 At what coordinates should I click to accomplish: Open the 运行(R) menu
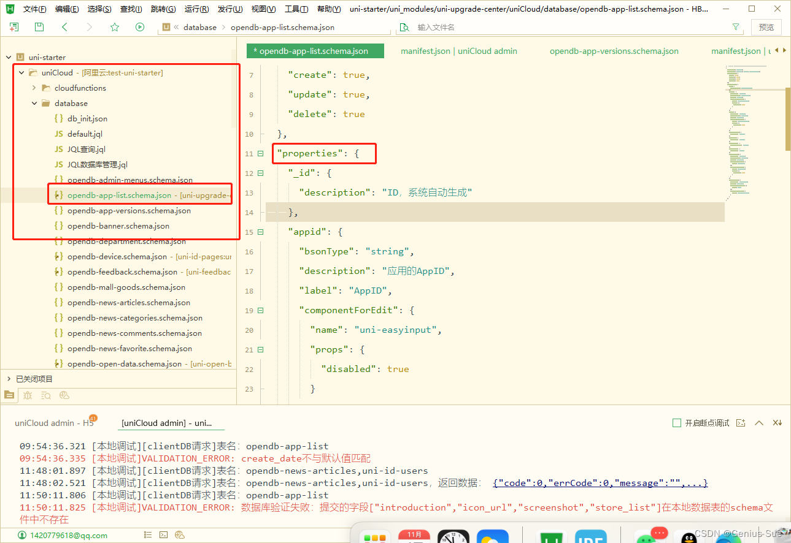pos(196,9)
